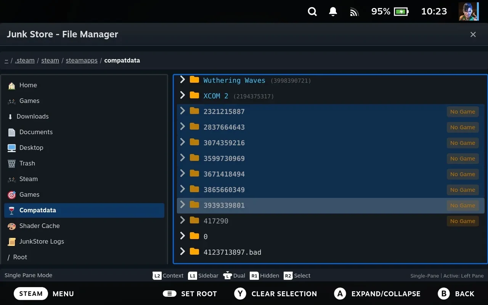
Task: Go to home via tilde breadcrumb
Action: point(6,60)
